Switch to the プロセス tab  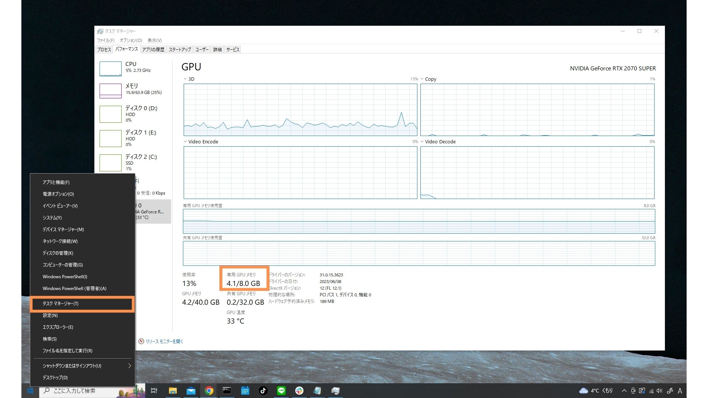[104, 49]
